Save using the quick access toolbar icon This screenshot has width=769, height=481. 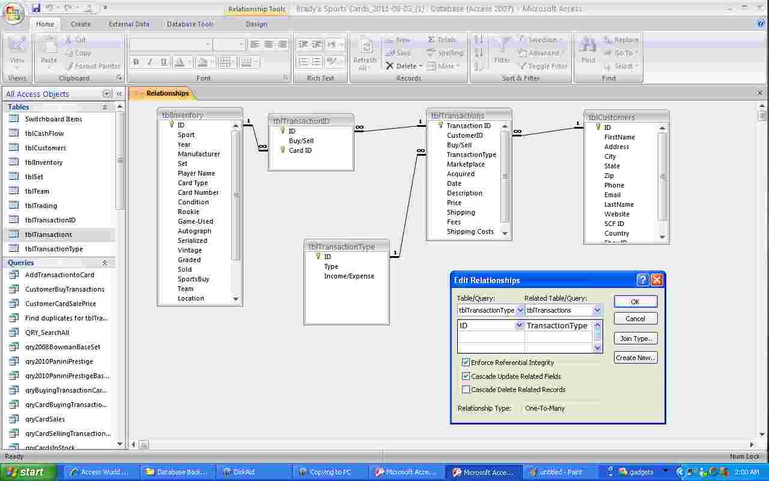click(x=36, y=8)
